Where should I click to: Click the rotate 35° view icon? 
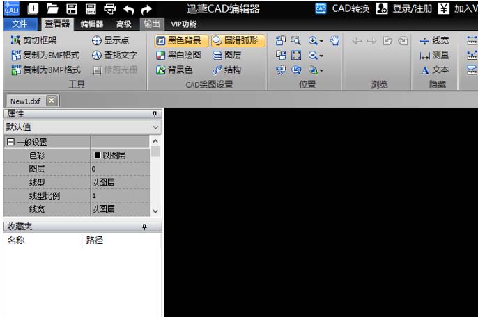pos(281,70)
